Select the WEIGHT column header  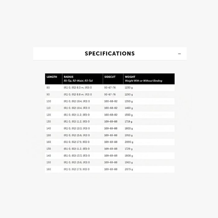(x=149, y=79)
